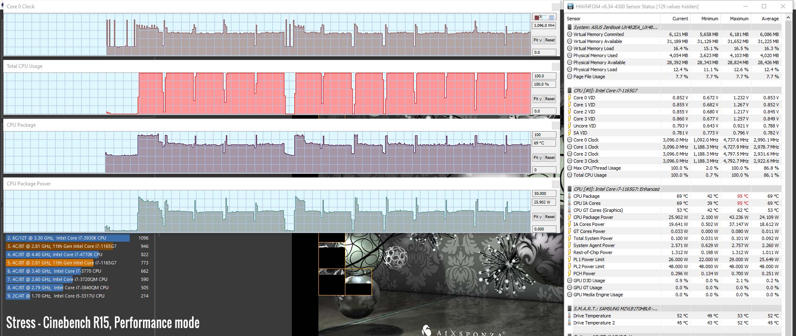
Task: Click the clock icon beside Page File Usage
Action: tap(570, 77)
